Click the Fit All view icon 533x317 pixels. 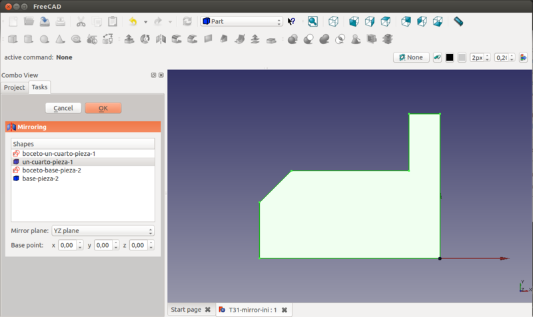click(x=312, y=21)
